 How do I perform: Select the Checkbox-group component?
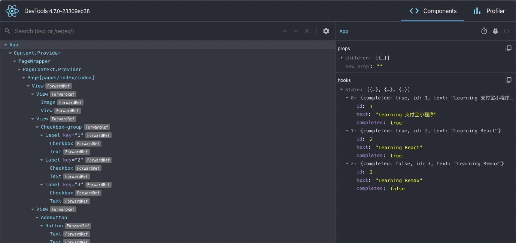coord(61,127)
